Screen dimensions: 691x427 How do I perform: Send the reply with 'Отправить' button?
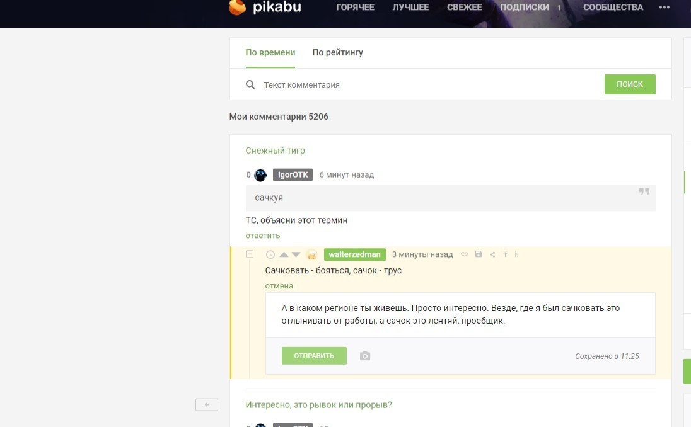314,356
